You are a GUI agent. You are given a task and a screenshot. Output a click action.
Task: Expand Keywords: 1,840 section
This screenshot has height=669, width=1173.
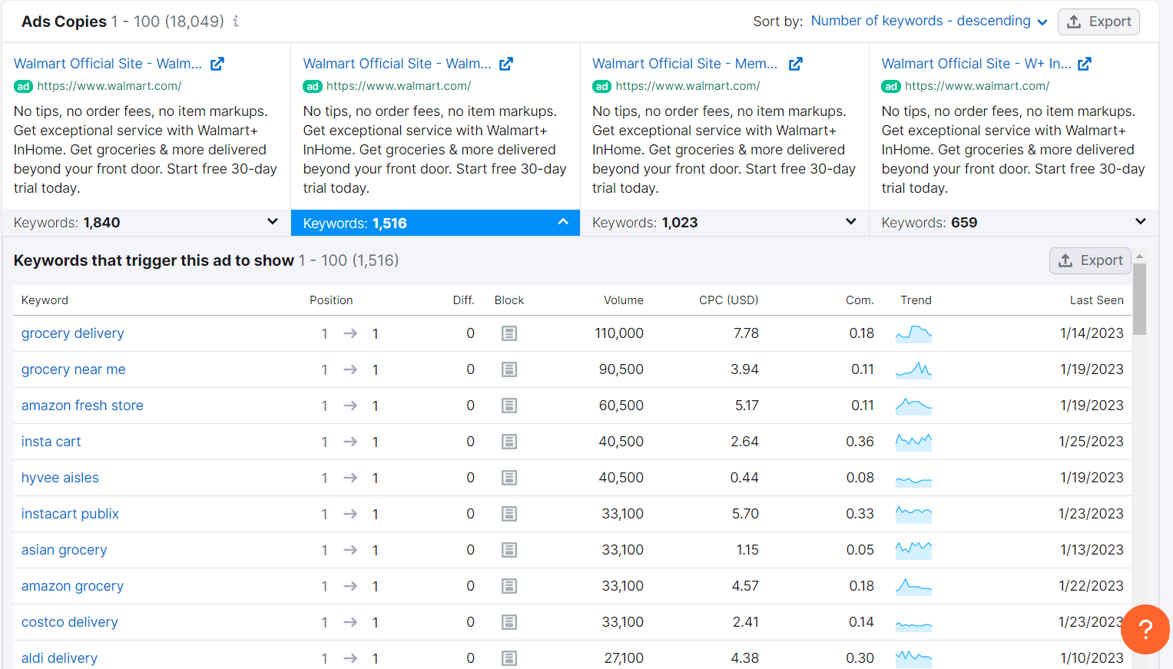(146, 222)
